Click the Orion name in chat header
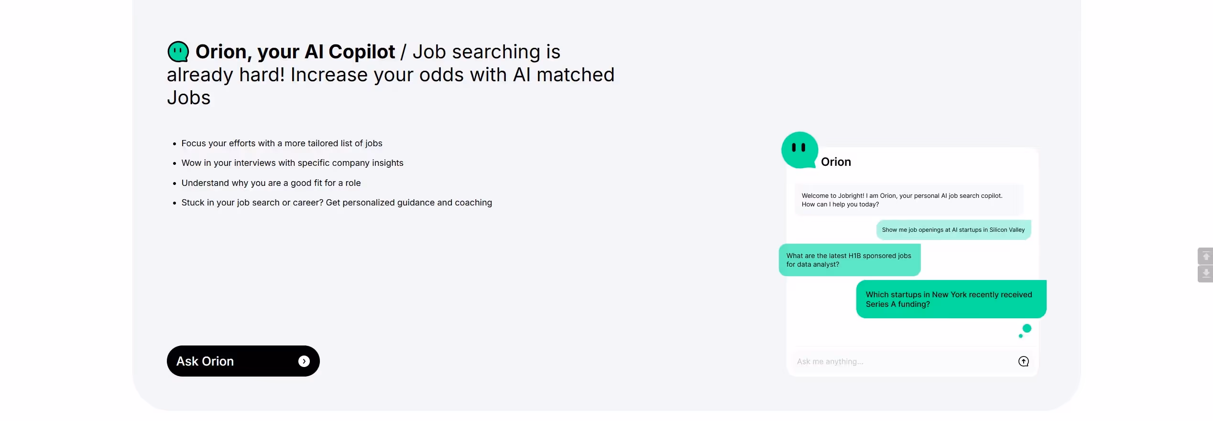1213x421 pixels. [836, 162]
